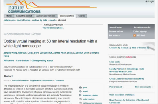
Task: Click the naturejobs brand link
Action: [x=131, y=57]
